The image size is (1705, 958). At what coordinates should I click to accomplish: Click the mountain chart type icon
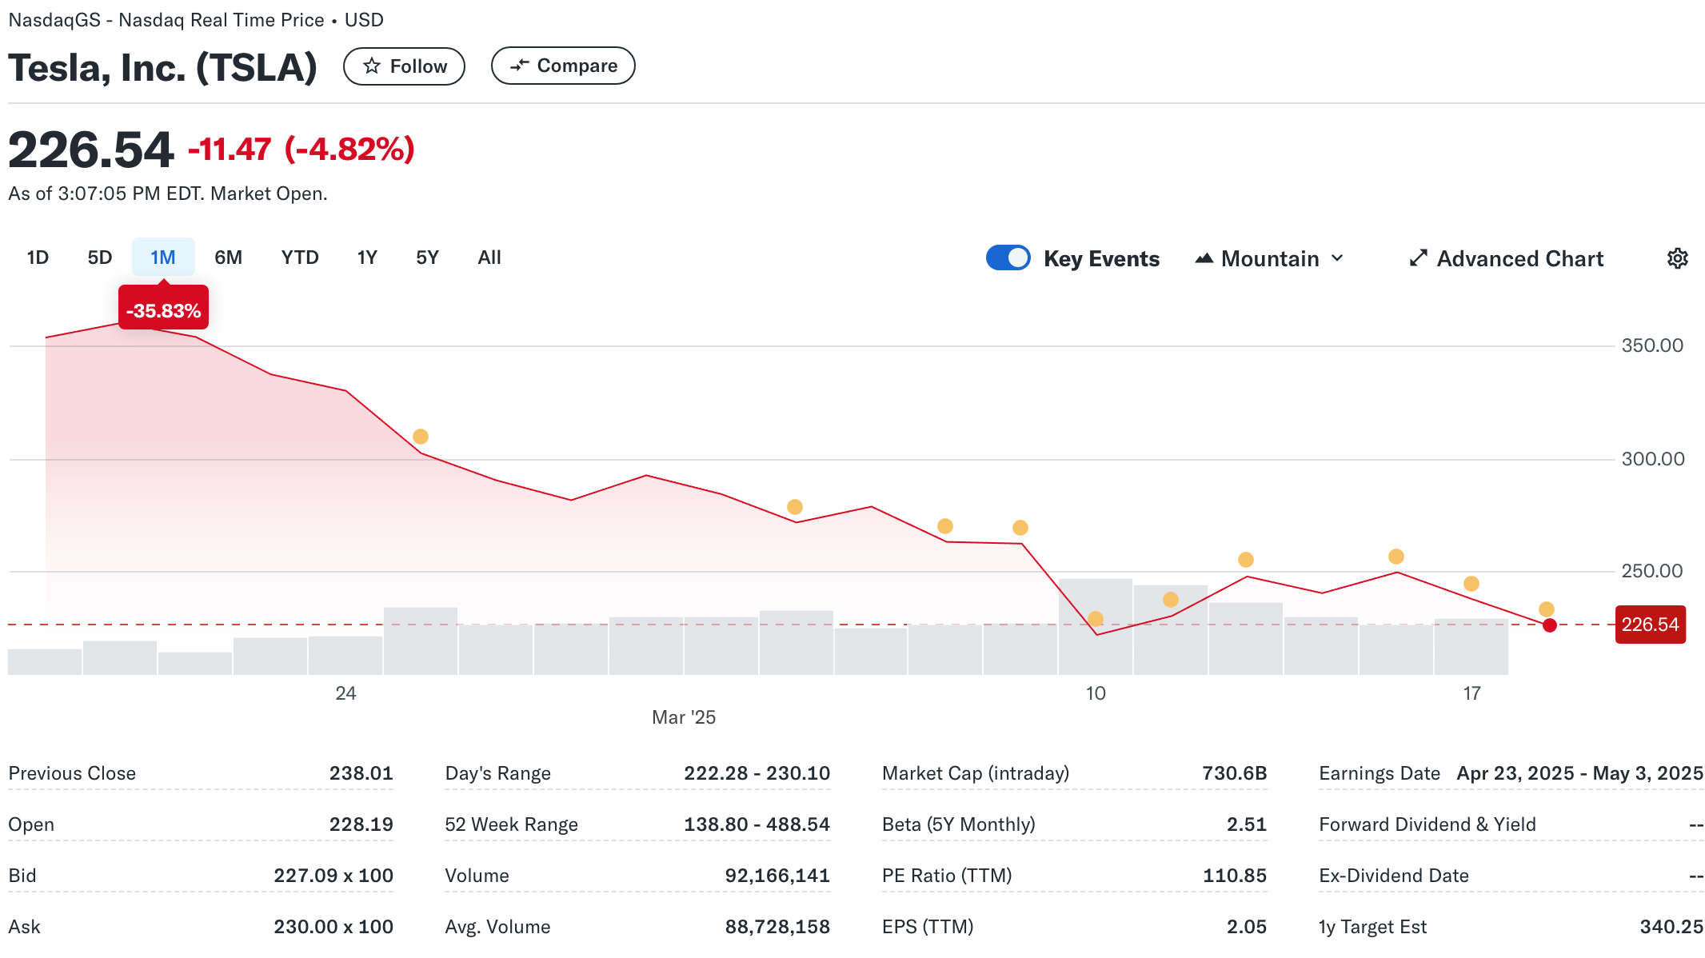click(1204, 258)
